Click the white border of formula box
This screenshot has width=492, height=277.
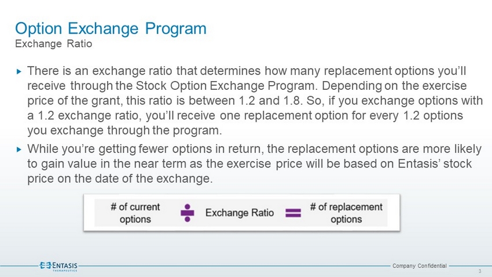click(x=241, y=196)
